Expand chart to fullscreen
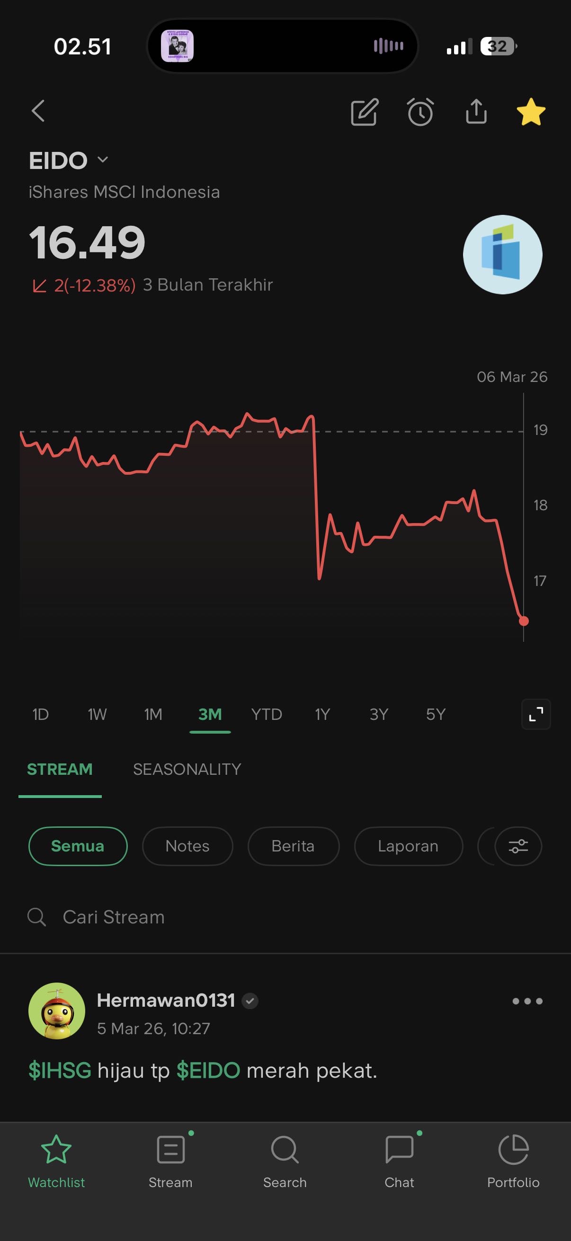Image resolution: width=571 pixels, height=1241 pixels. 536,714
